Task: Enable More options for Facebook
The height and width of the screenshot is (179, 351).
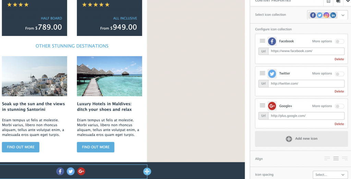Action: pos(339,41)
